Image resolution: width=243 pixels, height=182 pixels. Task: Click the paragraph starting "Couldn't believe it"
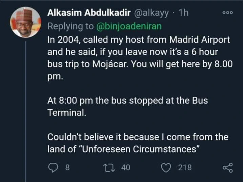[137, 143]
